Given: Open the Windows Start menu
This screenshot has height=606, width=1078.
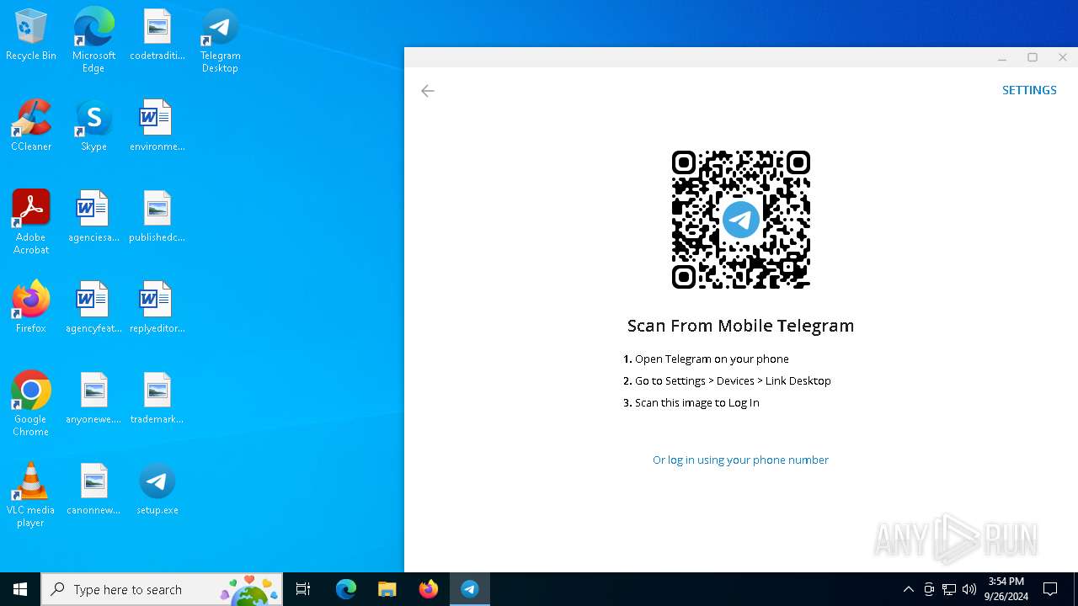Looking at the screenshot, I should click(x=20, y=589).
